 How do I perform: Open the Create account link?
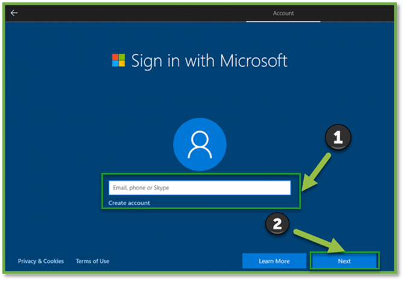tap(129, 203)
